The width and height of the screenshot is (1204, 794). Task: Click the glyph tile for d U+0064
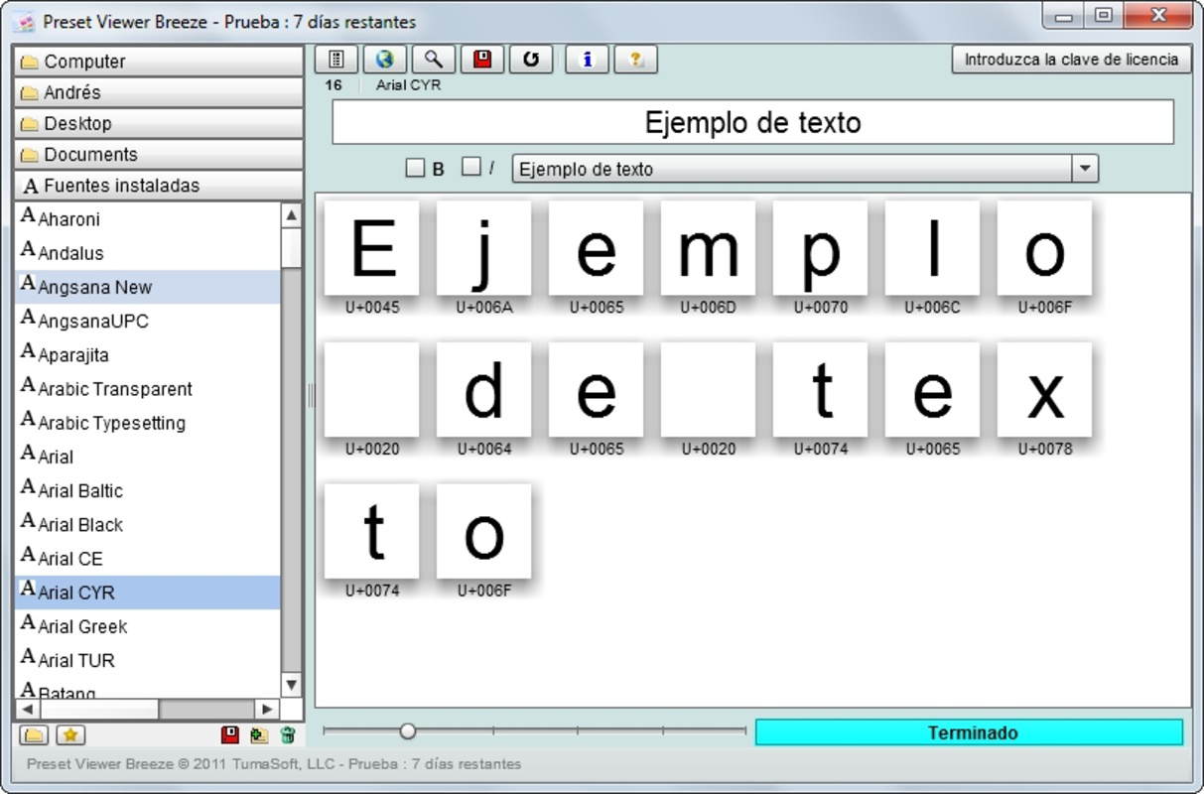484,390
